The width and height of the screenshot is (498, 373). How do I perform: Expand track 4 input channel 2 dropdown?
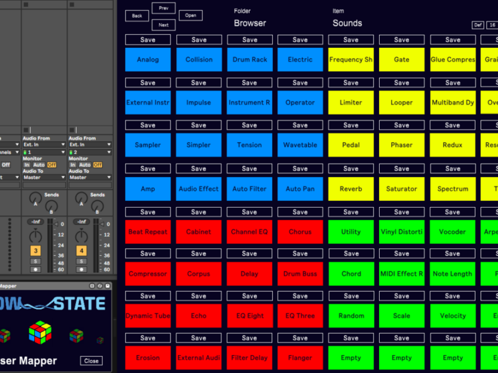(90, 152)
